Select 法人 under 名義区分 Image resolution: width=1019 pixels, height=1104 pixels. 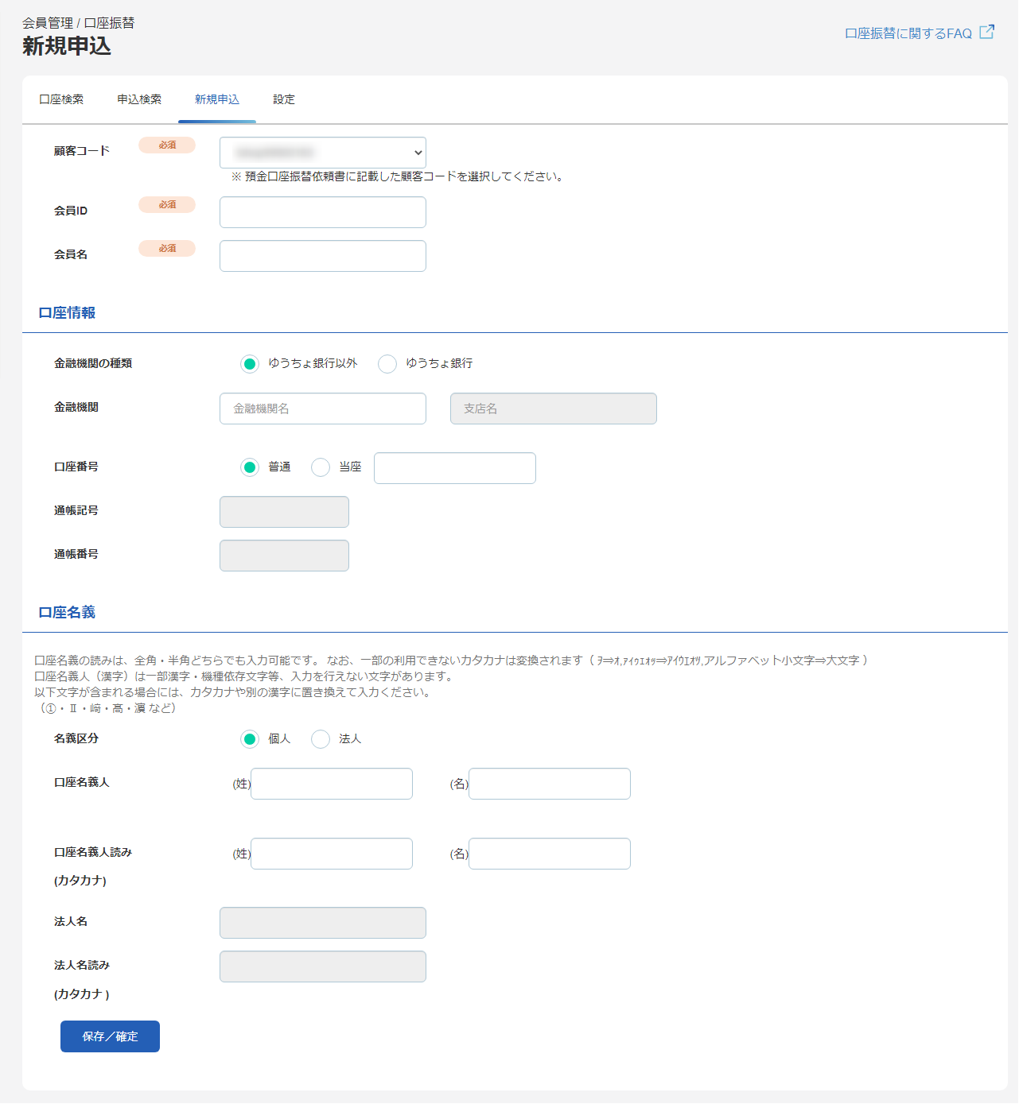[321, 739]
